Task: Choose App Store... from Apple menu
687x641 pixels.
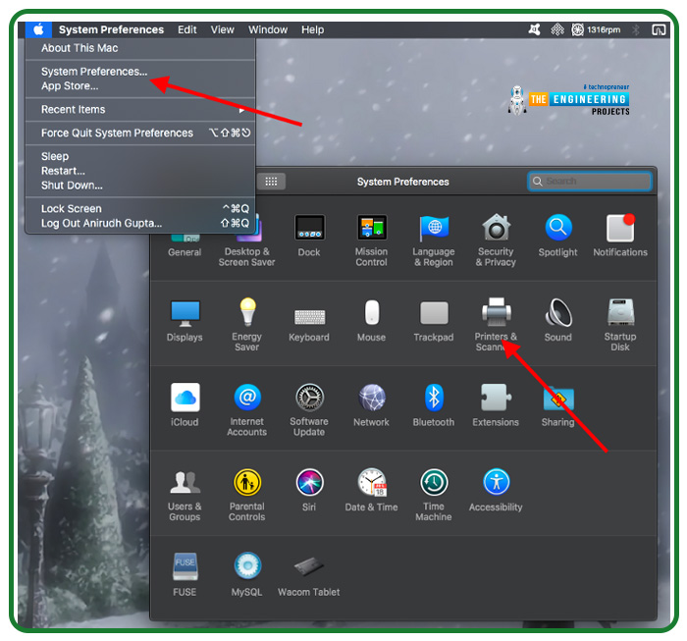Action: [x=140, y=85]
